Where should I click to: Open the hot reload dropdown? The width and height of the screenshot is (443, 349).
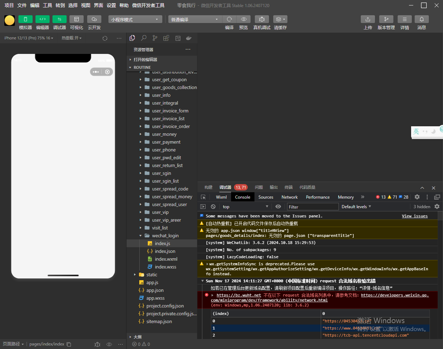pyautogui.click(x=72, y=38)
